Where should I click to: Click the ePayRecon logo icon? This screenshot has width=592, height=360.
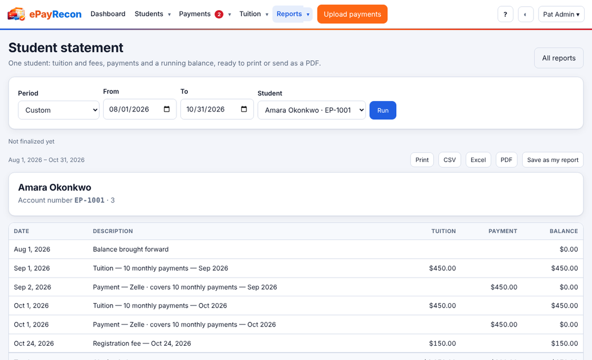click(17, 14)
